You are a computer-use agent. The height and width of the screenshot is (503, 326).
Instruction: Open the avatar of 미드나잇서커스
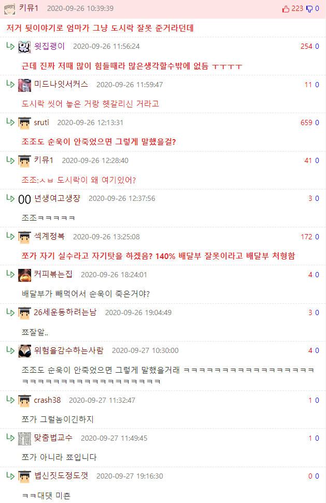(24, 85)
